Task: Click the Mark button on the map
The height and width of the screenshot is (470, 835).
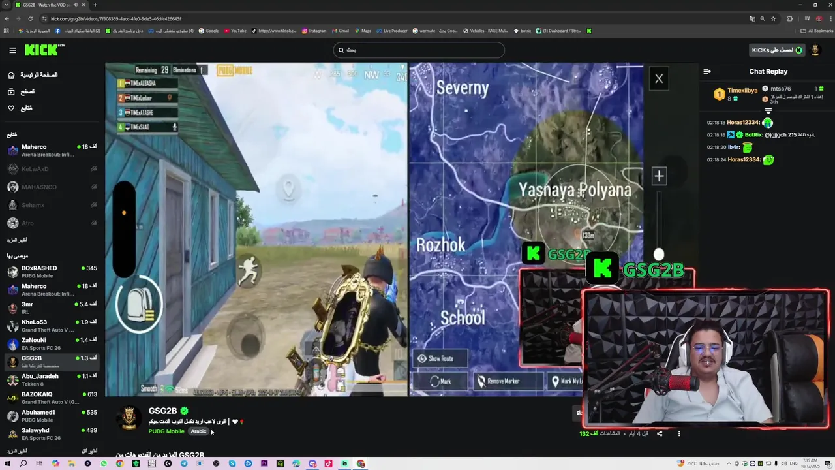Action: tap(441, 381)
